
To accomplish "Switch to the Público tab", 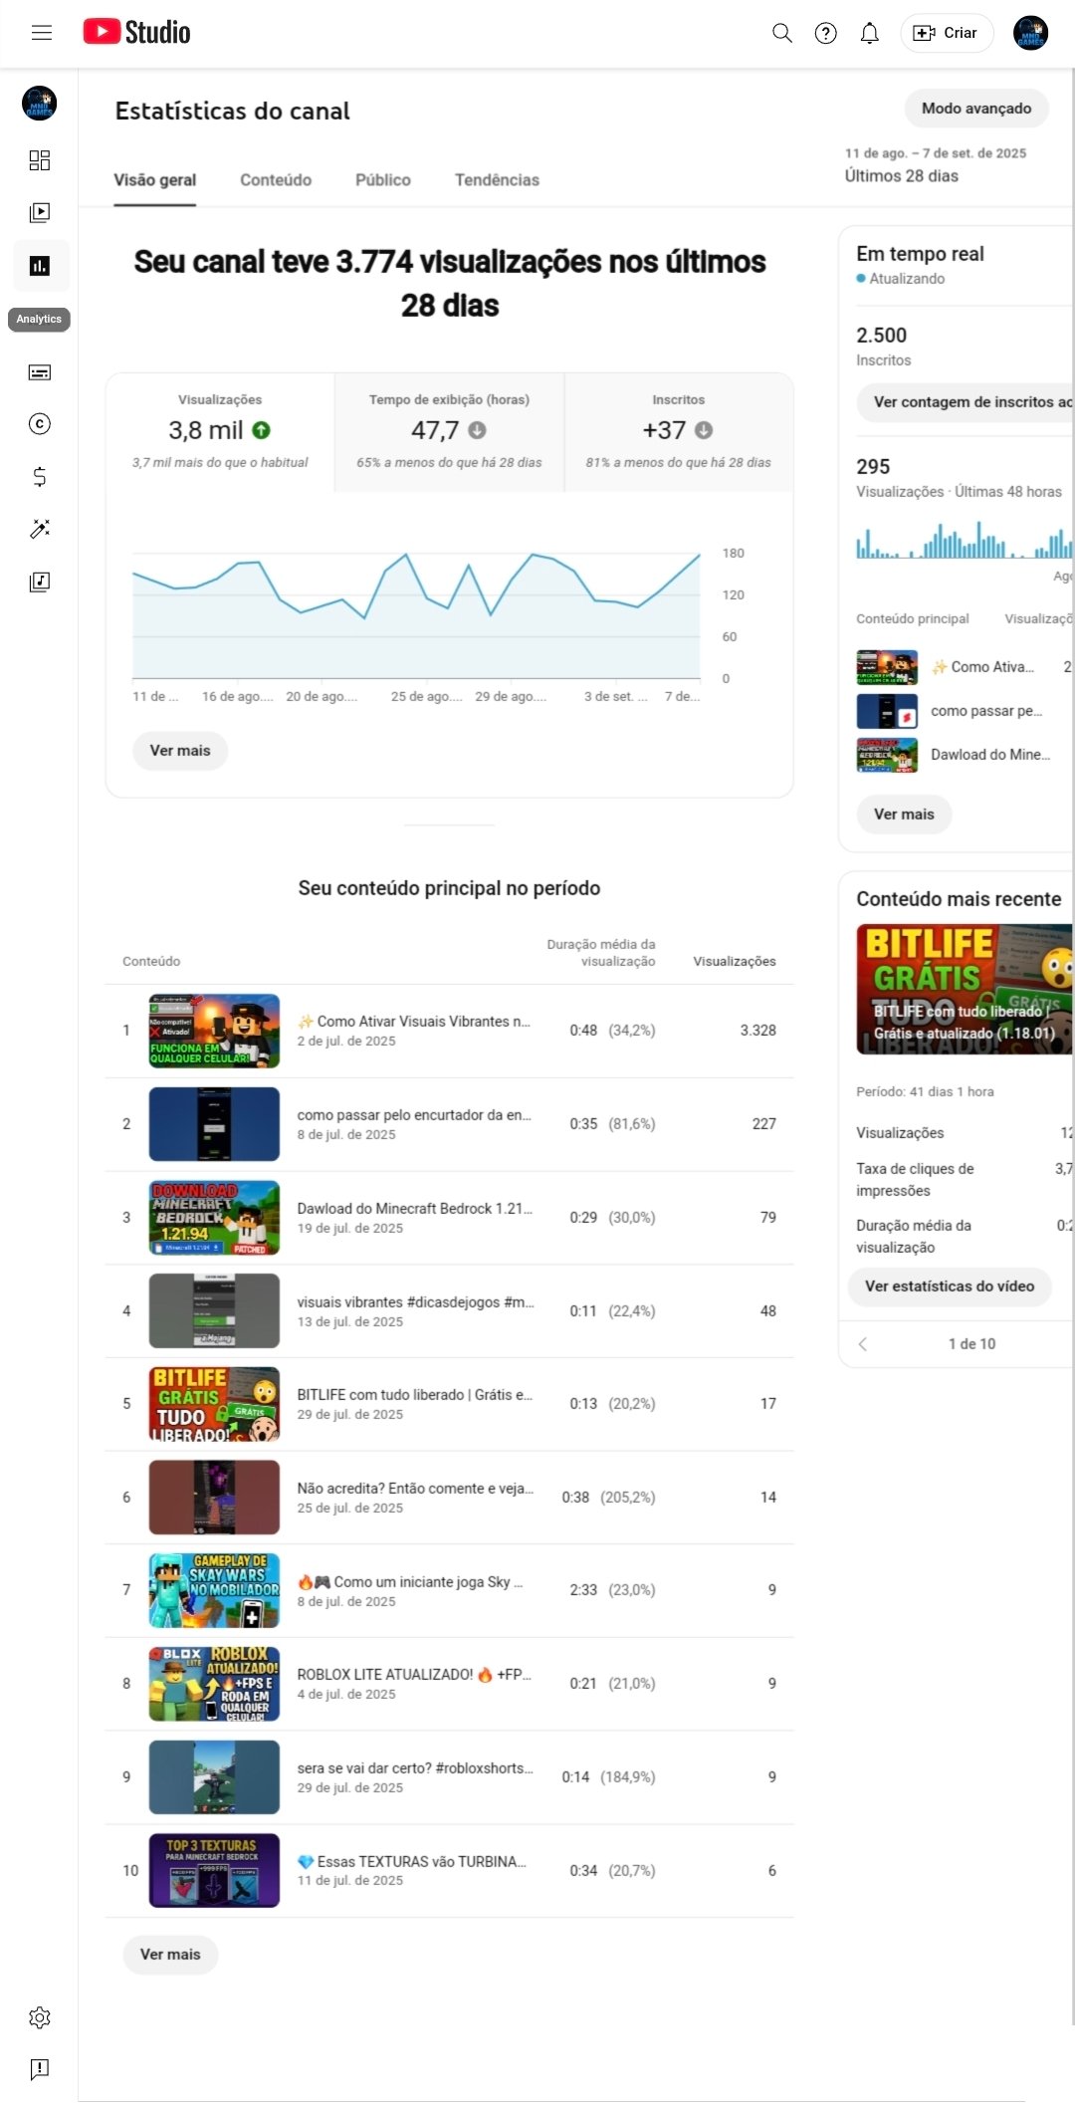I will click(x=383, y=180).
